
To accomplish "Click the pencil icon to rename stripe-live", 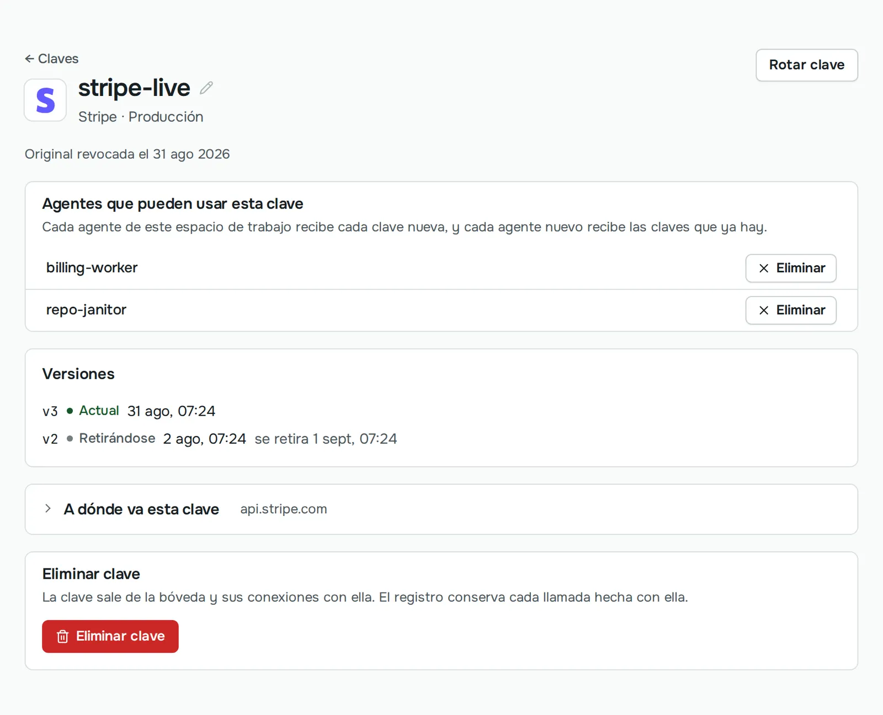I will (206, 88).
